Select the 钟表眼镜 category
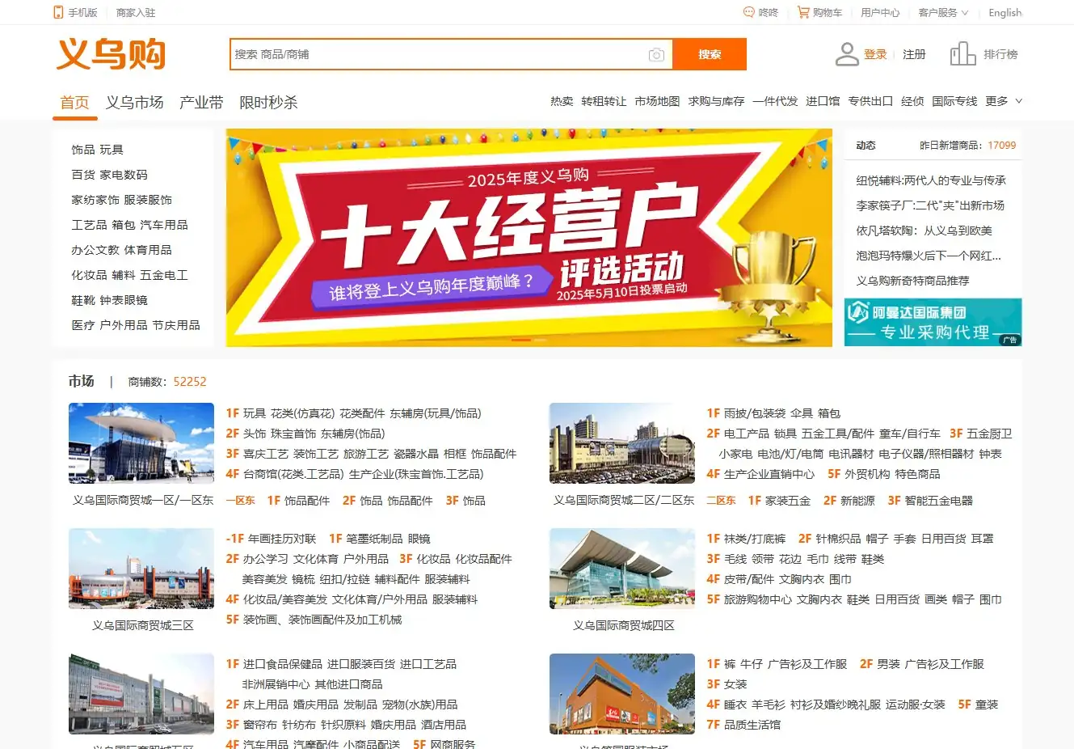This screenshot has width=1074, height=749. (124, 300)
